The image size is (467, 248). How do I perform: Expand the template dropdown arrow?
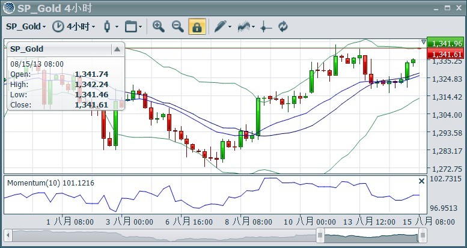pyautogui.click(x=140, y=27)
